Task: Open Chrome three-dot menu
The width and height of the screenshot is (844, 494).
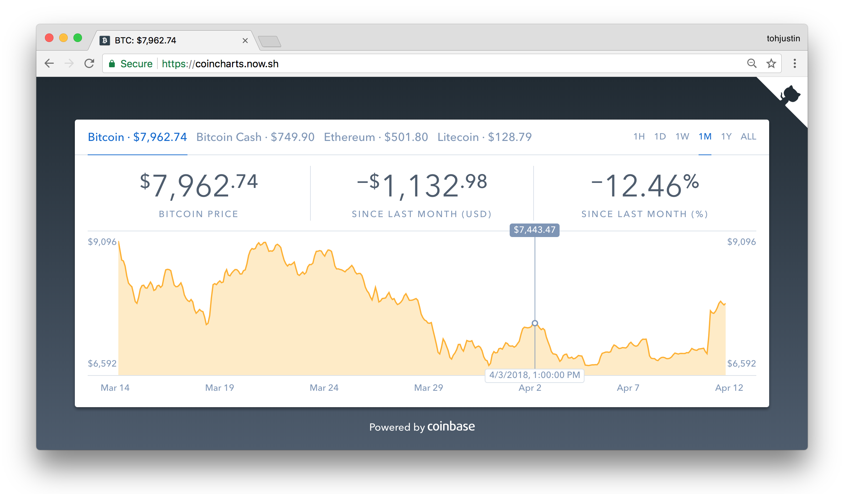Action: pos(794,64)
